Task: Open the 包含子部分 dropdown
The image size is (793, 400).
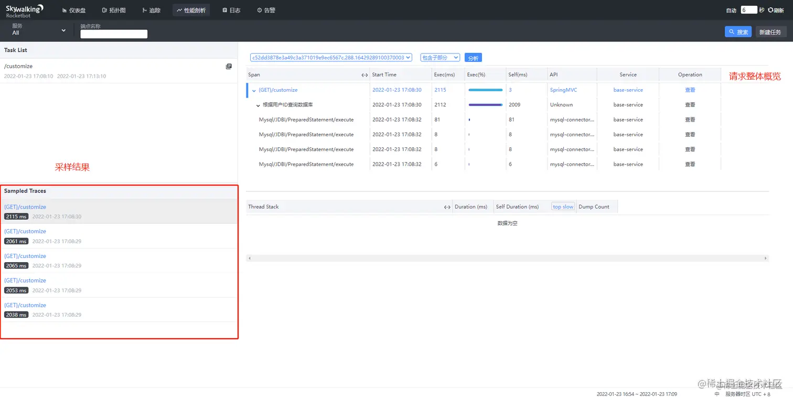Action: click(440, 58)
